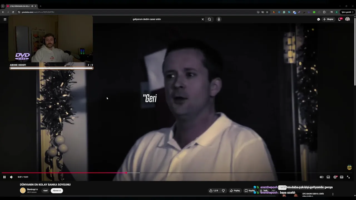Click the crossed-eye icon in address bar
Image resolution: width=356 pixels, height=200 pixels.
263,12
